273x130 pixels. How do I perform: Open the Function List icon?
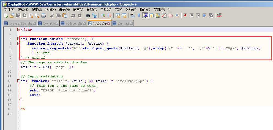pyautogui.click(x=164, y=15)
